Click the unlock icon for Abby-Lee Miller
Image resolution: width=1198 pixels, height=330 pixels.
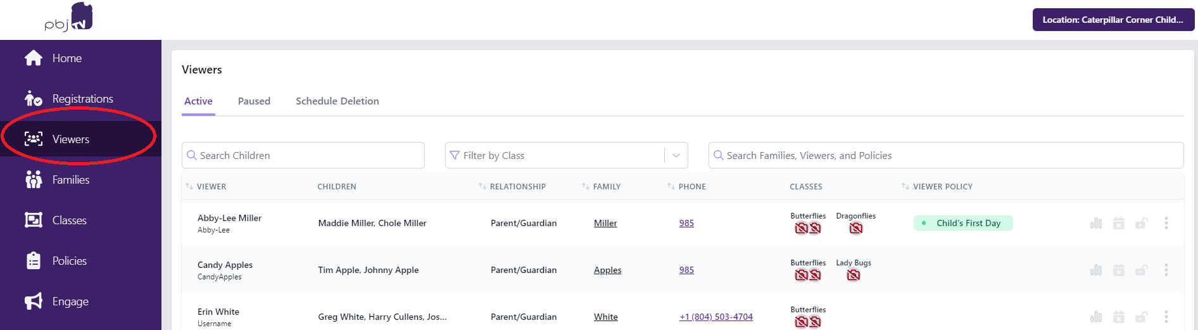click(1142, 223)
